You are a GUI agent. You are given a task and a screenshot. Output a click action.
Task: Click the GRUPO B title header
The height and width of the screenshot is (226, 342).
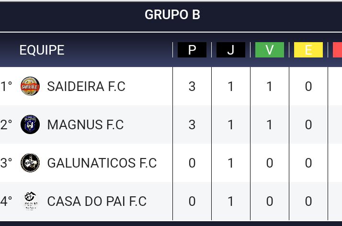tap(172, 14)
